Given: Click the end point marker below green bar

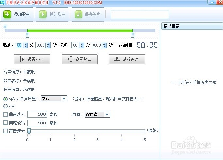Looking at the screenshot, I should (x=133, y=35).
